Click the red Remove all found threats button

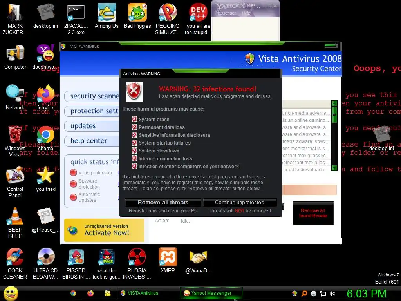coord(313,213)
